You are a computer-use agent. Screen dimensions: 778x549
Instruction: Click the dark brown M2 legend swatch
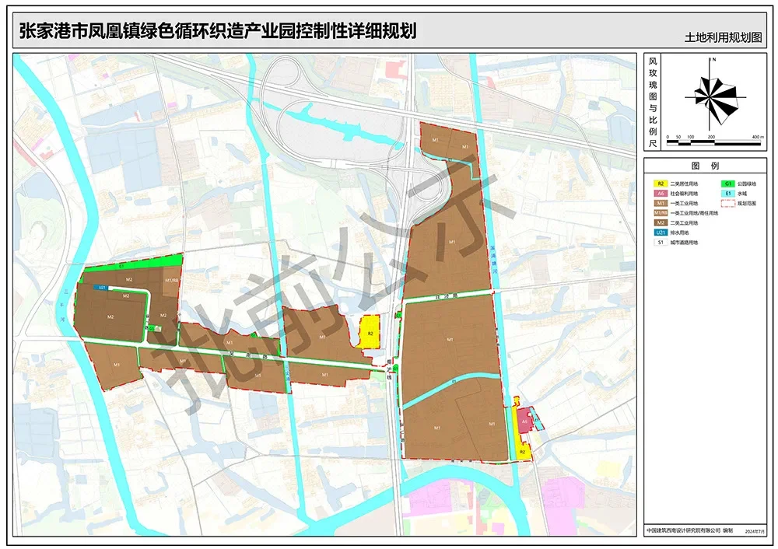(x=661, y=223)
